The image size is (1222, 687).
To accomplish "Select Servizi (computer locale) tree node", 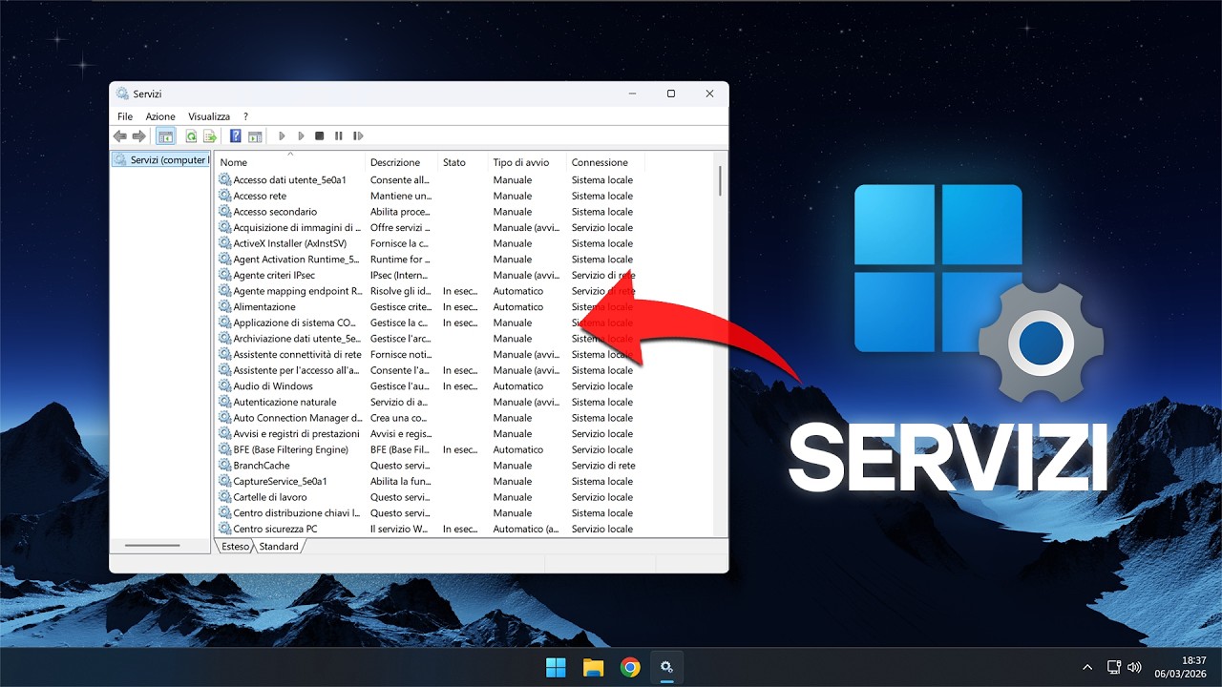I will (160, 160).
